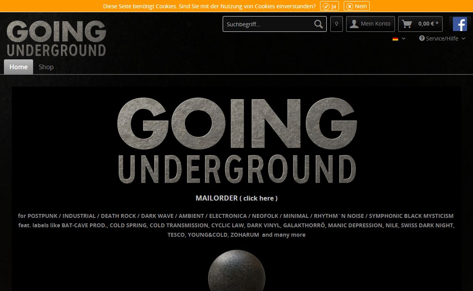
Task: Click the labels line starting 'feat. labels like'
Action: pos(236,225)
